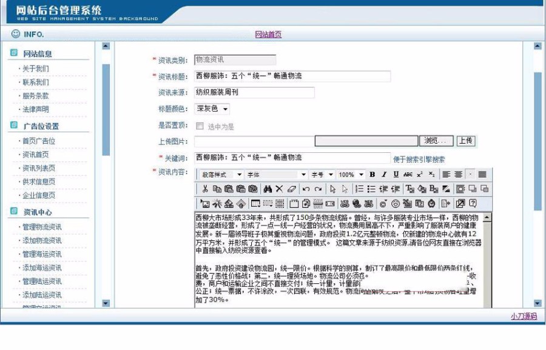Click main page scrollbar down arrow
This screenshot has height=350, width=546.
coord(538,303)
